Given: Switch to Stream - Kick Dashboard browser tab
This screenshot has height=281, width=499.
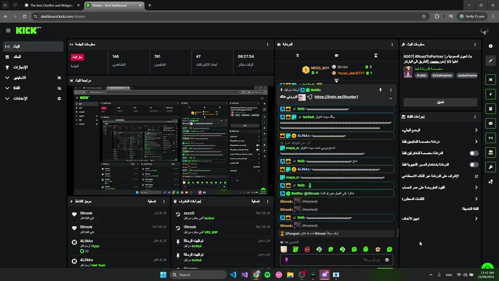Looking at the screenshot, I should click(114, 5).
